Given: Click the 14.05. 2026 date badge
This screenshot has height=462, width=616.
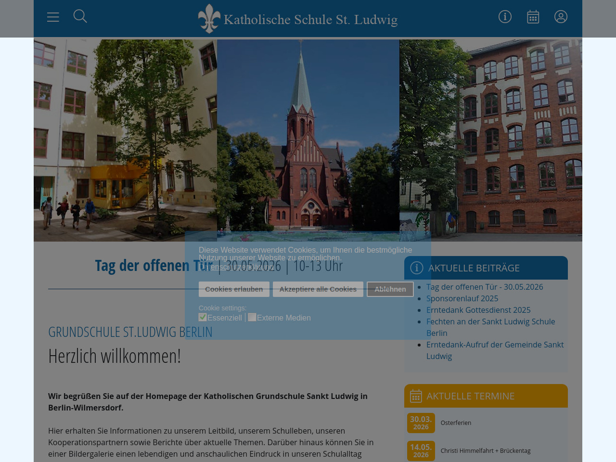Looking at the screenshot, I should (421, 451).
